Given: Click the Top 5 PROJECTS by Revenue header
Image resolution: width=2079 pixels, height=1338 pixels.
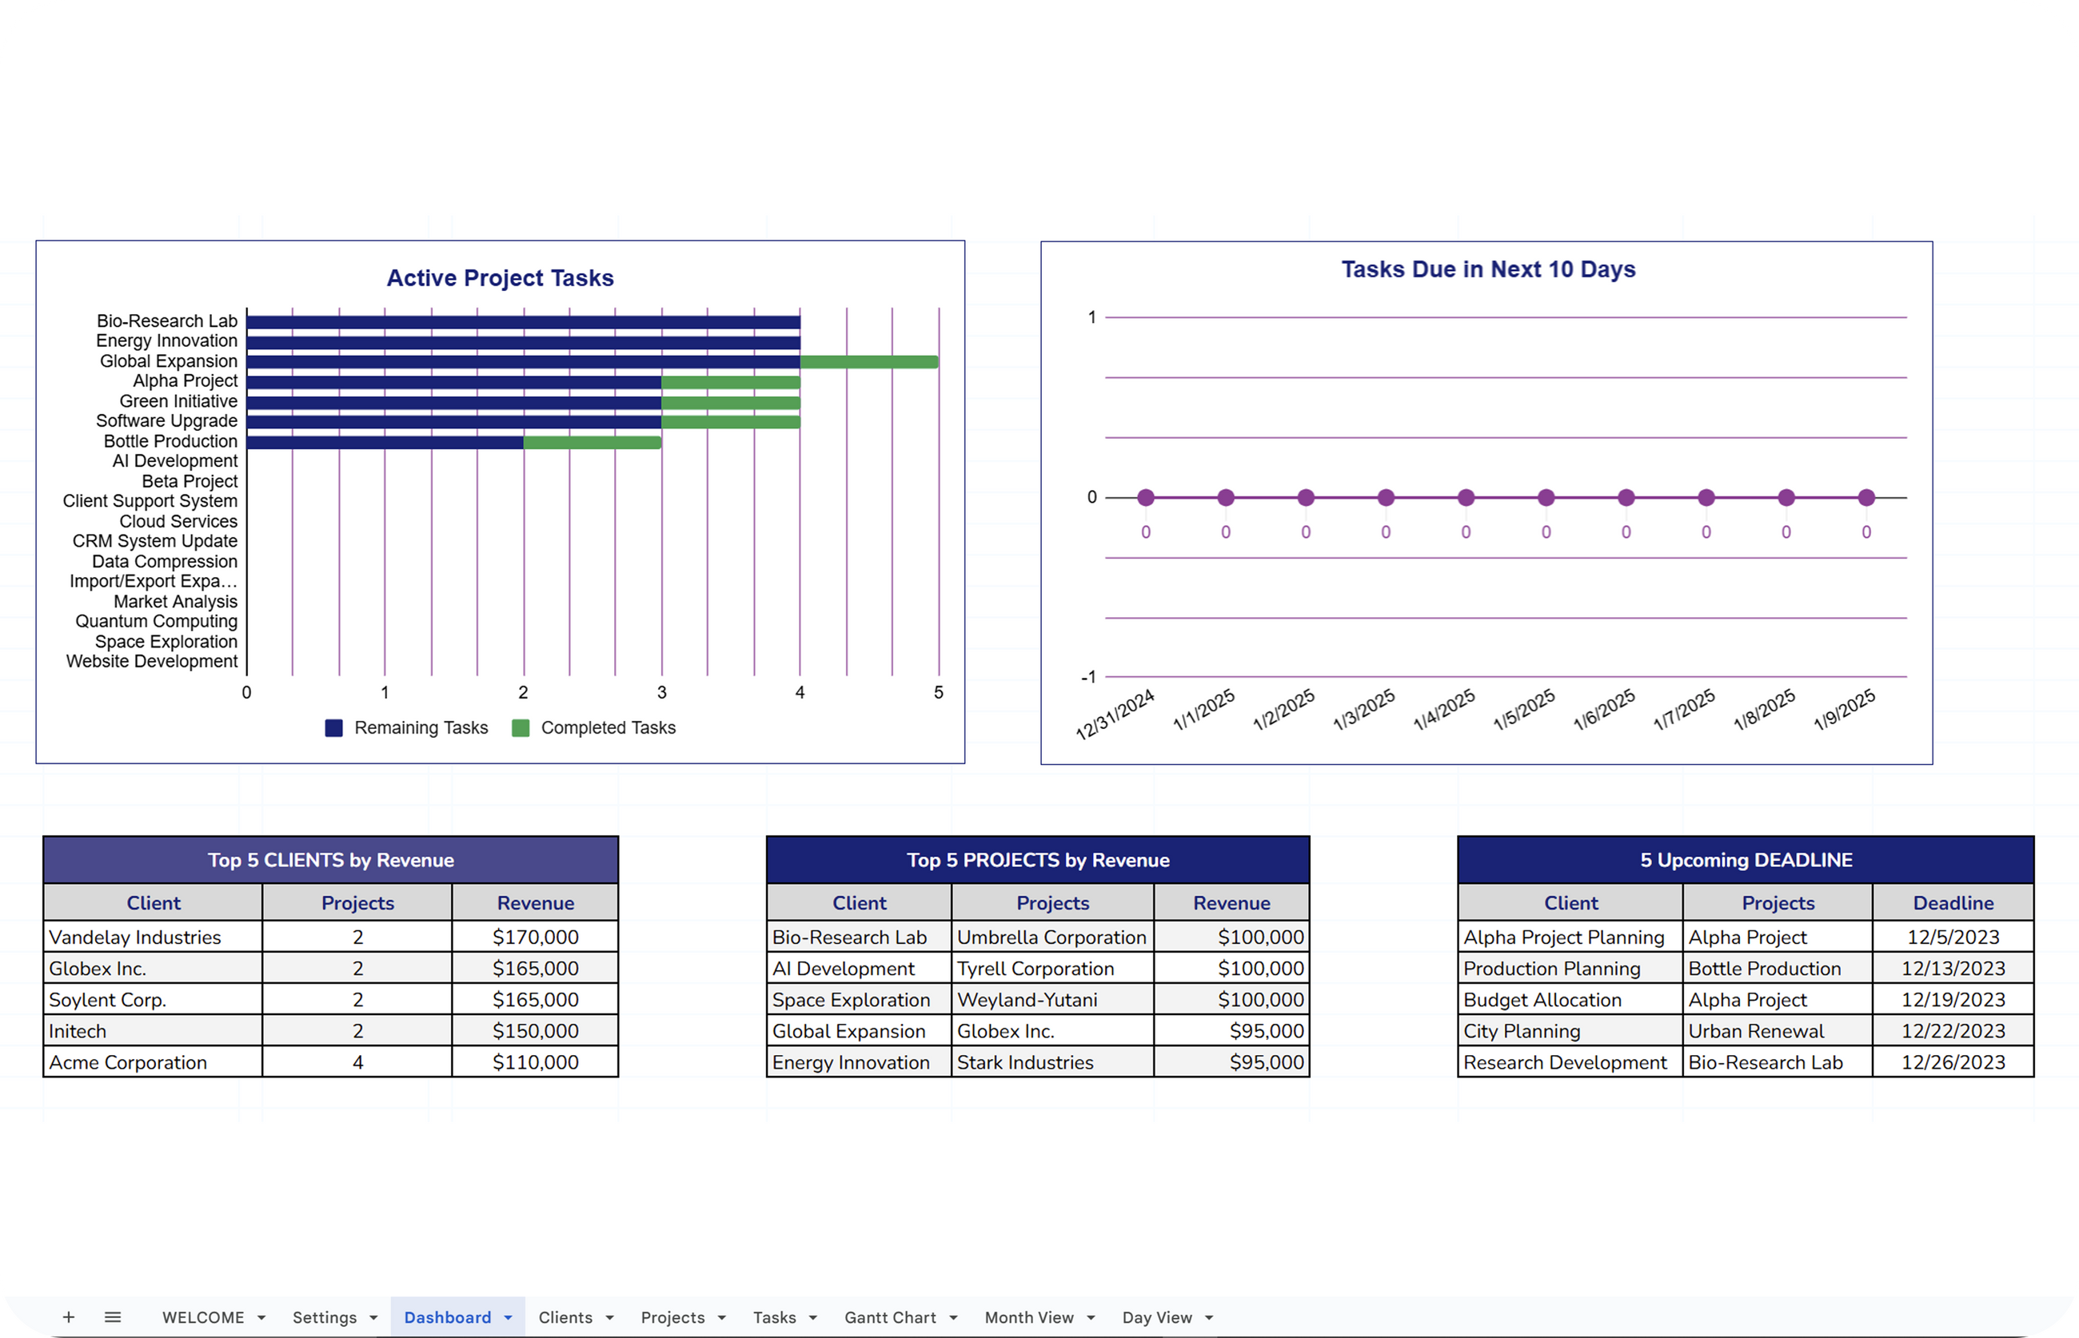Looking at the screenshot, I should (x=1038, y=860).
